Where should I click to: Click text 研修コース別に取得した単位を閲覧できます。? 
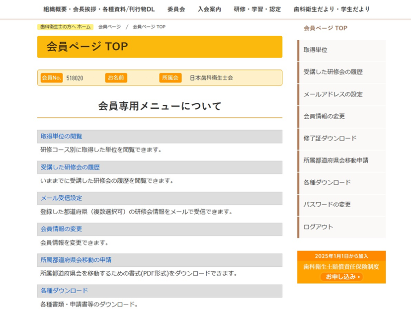[101, 150]
